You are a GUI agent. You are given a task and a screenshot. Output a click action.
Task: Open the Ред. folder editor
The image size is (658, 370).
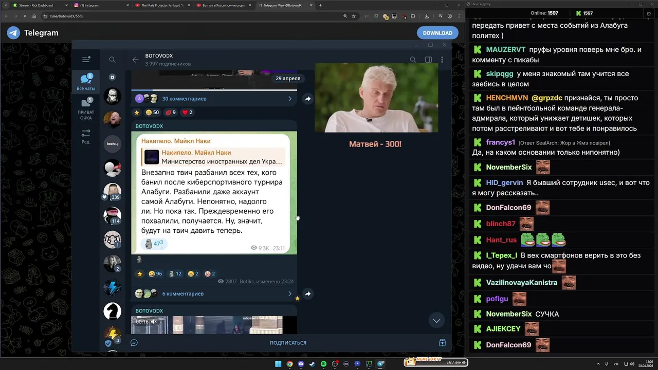click(x=86, y=136)
